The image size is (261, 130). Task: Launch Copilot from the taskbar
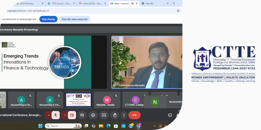(93, 126)
